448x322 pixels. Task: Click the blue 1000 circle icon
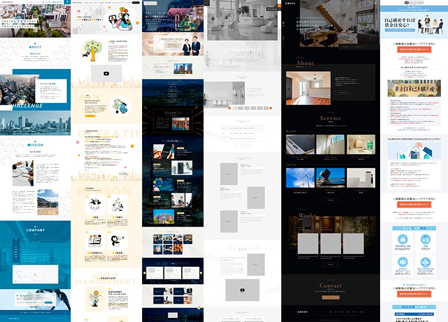pyautogui.click(x=426, y=262)
